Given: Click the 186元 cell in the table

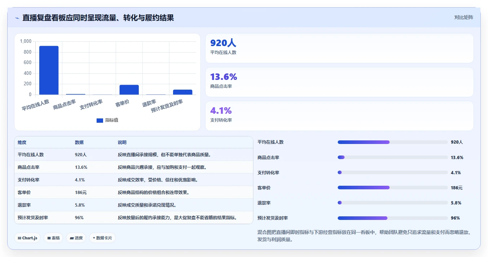Looking at the screenshot, I should tap(81, 193).
